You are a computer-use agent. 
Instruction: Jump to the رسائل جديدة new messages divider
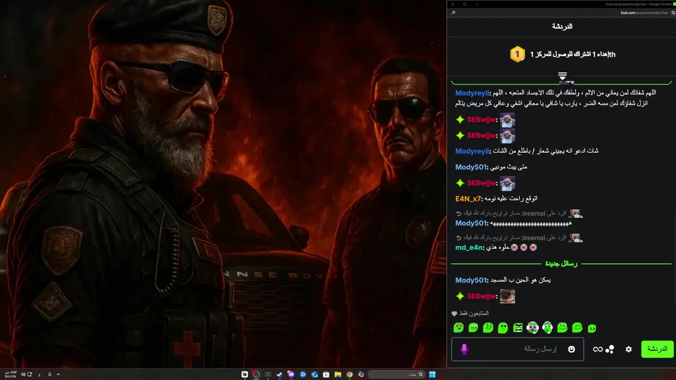tap(561, 263)
